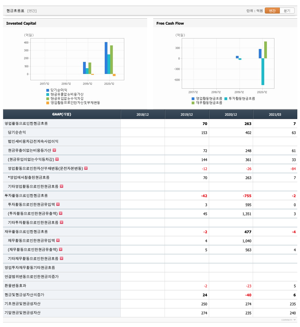
Task: Expand the (투자활동으로인한현금유출액) row
Action: (x=60, y=213)
